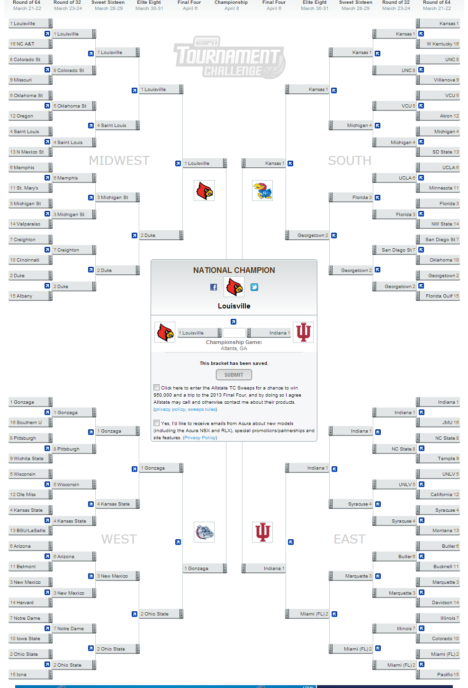Click the Louisville Cardinals champion logo
The height and width of the screenshot is (688, 468).
(234, 287)
